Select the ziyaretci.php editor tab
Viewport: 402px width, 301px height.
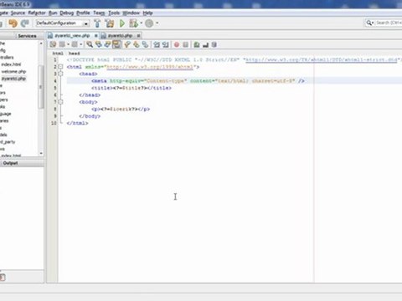(120, 36)
